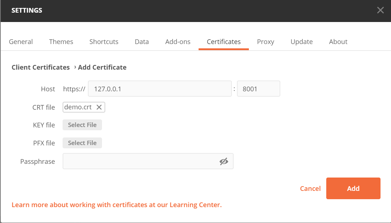The image size is (391, 223).
Task: Select the Add-ons tab
Action: (x=178, y=41)
